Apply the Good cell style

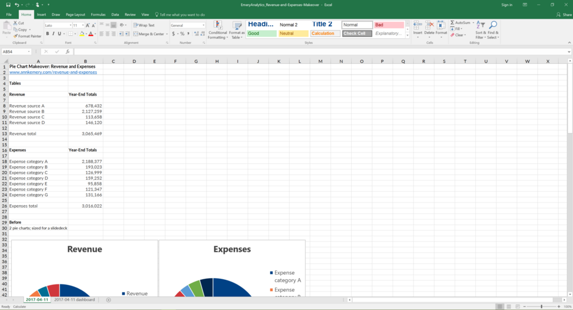tap(262, 34)
